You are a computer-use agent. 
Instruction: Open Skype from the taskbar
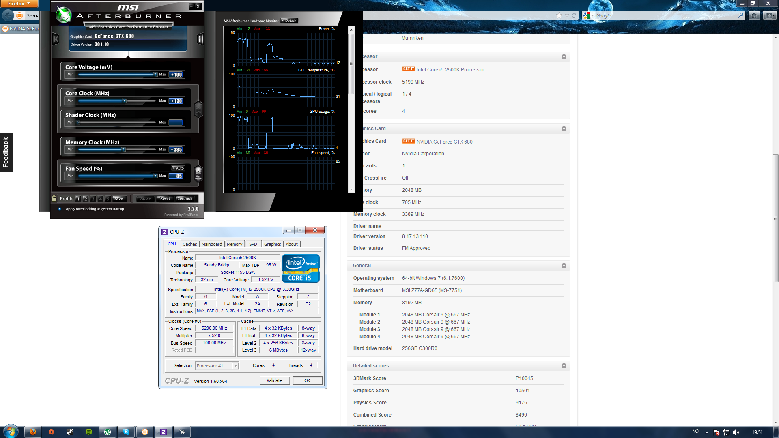(x=126, y=432)
